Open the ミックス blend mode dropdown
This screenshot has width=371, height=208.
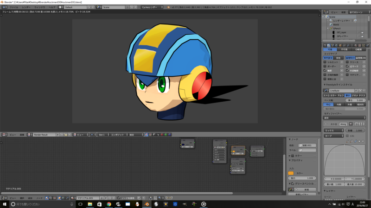coord(333,130)
